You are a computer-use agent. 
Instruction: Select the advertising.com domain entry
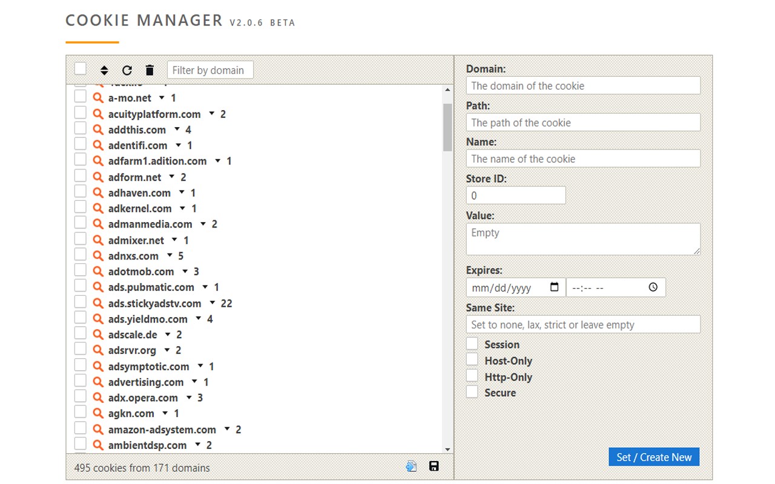[146, 382]
